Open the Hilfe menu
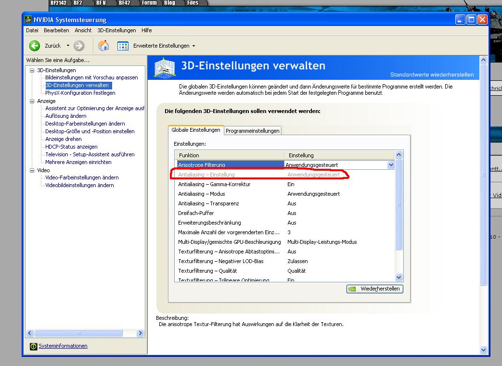 pos(147,30)
